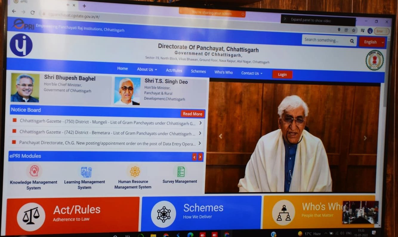Expand panel to show video
This screenshot has width=398, height=237.
pyautogui.click(x=318, y=20)
